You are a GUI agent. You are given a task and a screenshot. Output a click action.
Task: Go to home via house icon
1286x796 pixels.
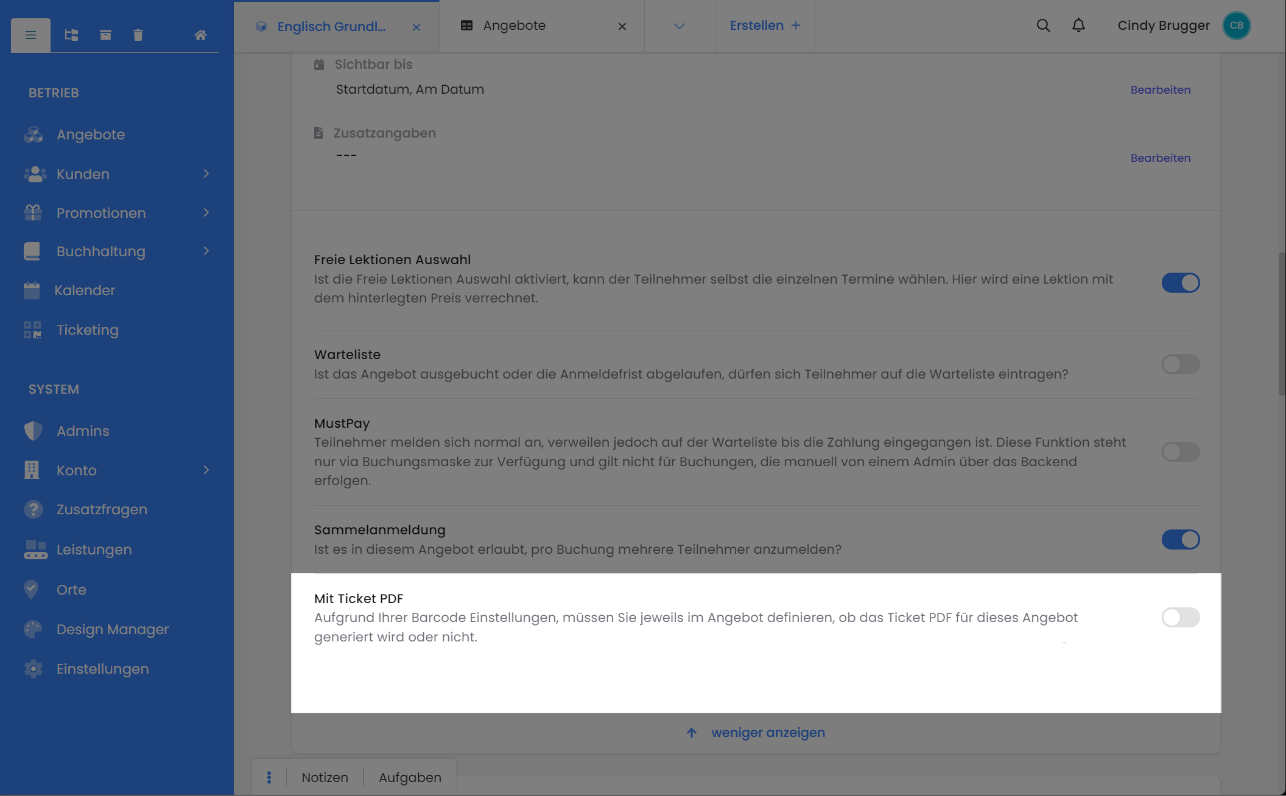coord(200,35)
